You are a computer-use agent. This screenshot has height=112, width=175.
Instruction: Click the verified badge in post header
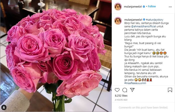click(144, 6)
